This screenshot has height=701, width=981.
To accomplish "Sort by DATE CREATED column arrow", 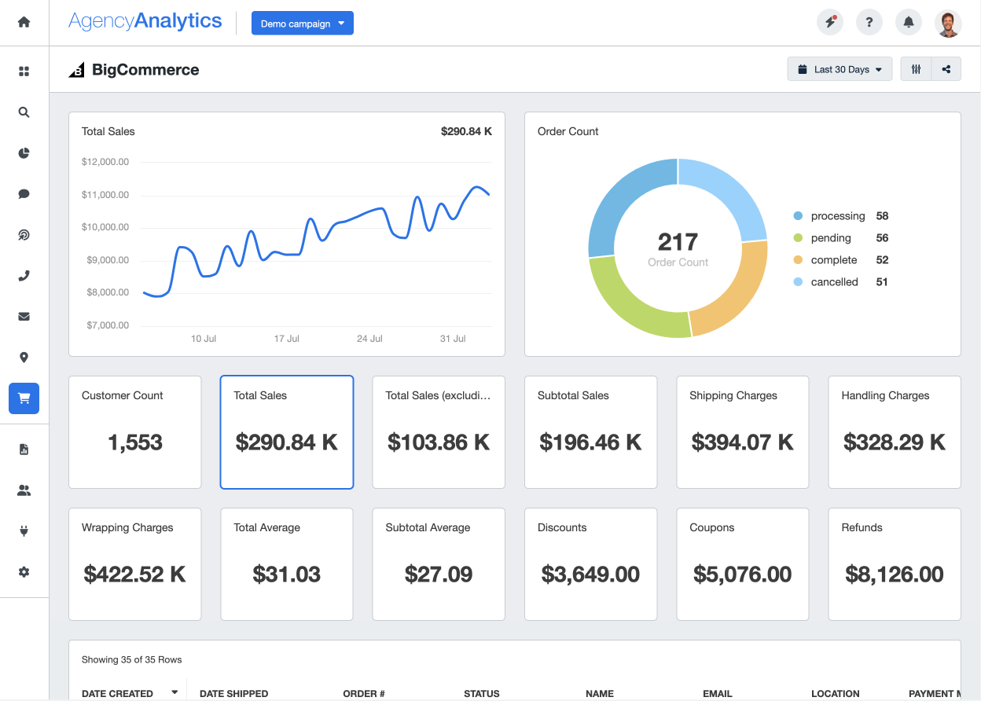I will [175, 692].
